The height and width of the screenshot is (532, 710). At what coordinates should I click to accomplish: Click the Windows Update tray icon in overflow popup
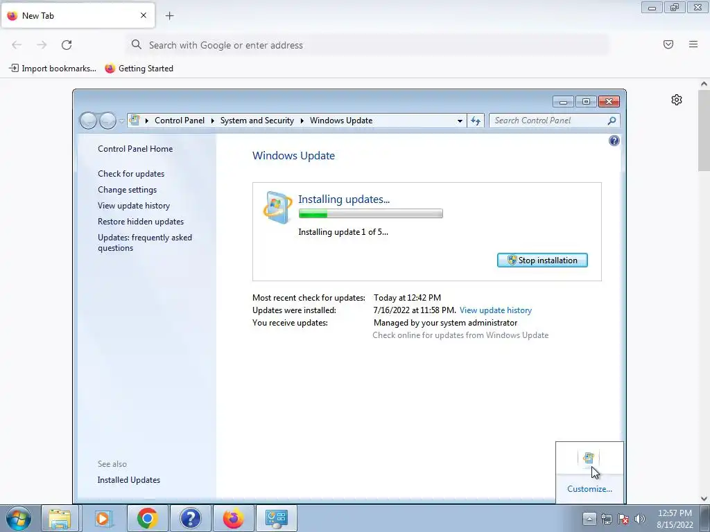[589, 458]
